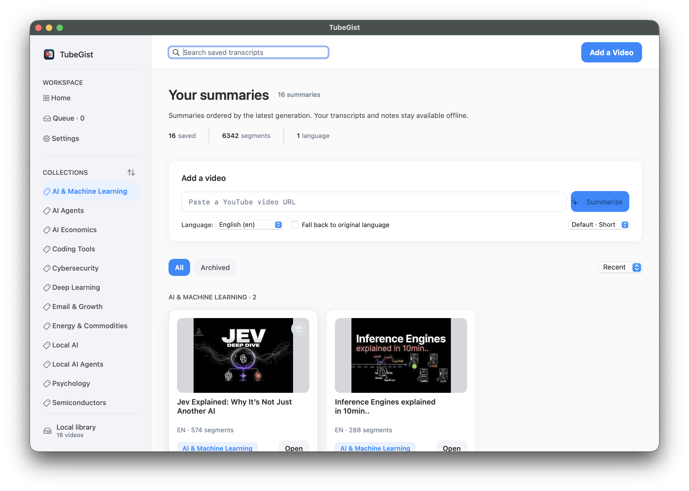Viewport: 689px width, 491px height.
Task: Select the All tab
Action: [x=179, y=268]
